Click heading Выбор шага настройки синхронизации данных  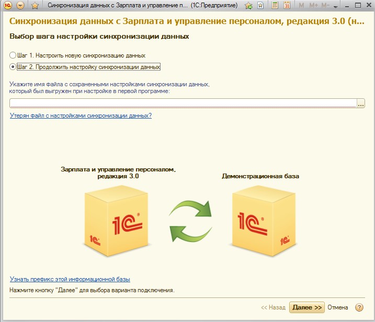99,37
